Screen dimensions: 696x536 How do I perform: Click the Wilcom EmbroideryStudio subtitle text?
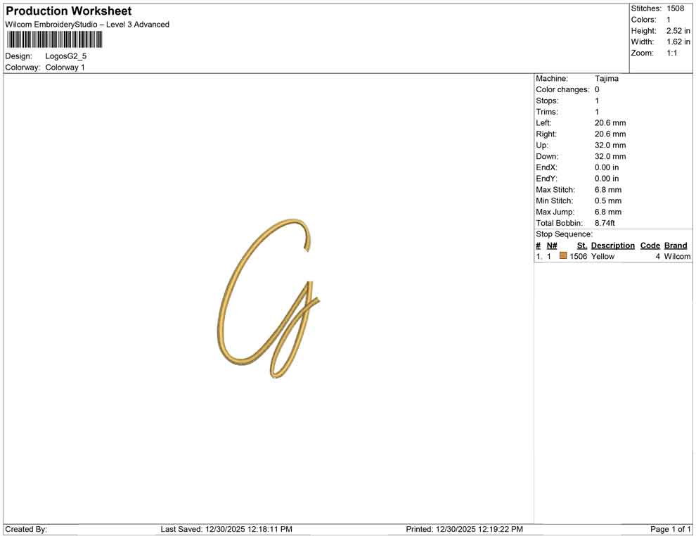[87, 24]
